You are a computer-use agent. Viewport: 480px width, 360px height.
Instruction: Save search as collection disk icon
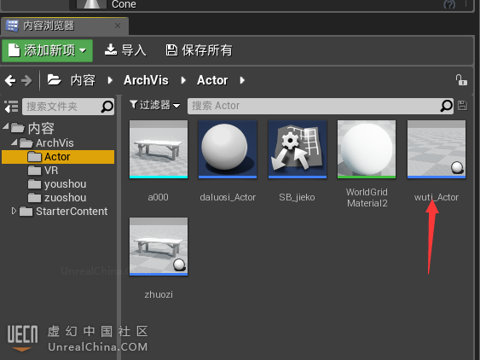point(462,106)
